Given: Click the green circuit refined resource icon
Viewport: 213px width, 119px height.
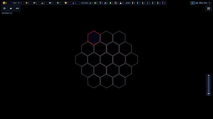Looking at the screenshot, I should pyautogui.click(x=95, y=3).
